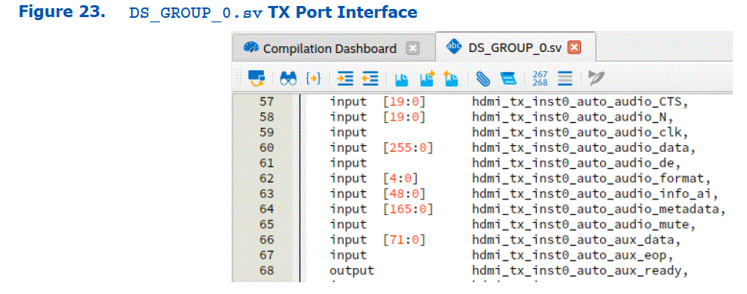747x294 pixels.
Task: Click the horizontal lines icon in toolbar
Action: (x=565, y=78)
